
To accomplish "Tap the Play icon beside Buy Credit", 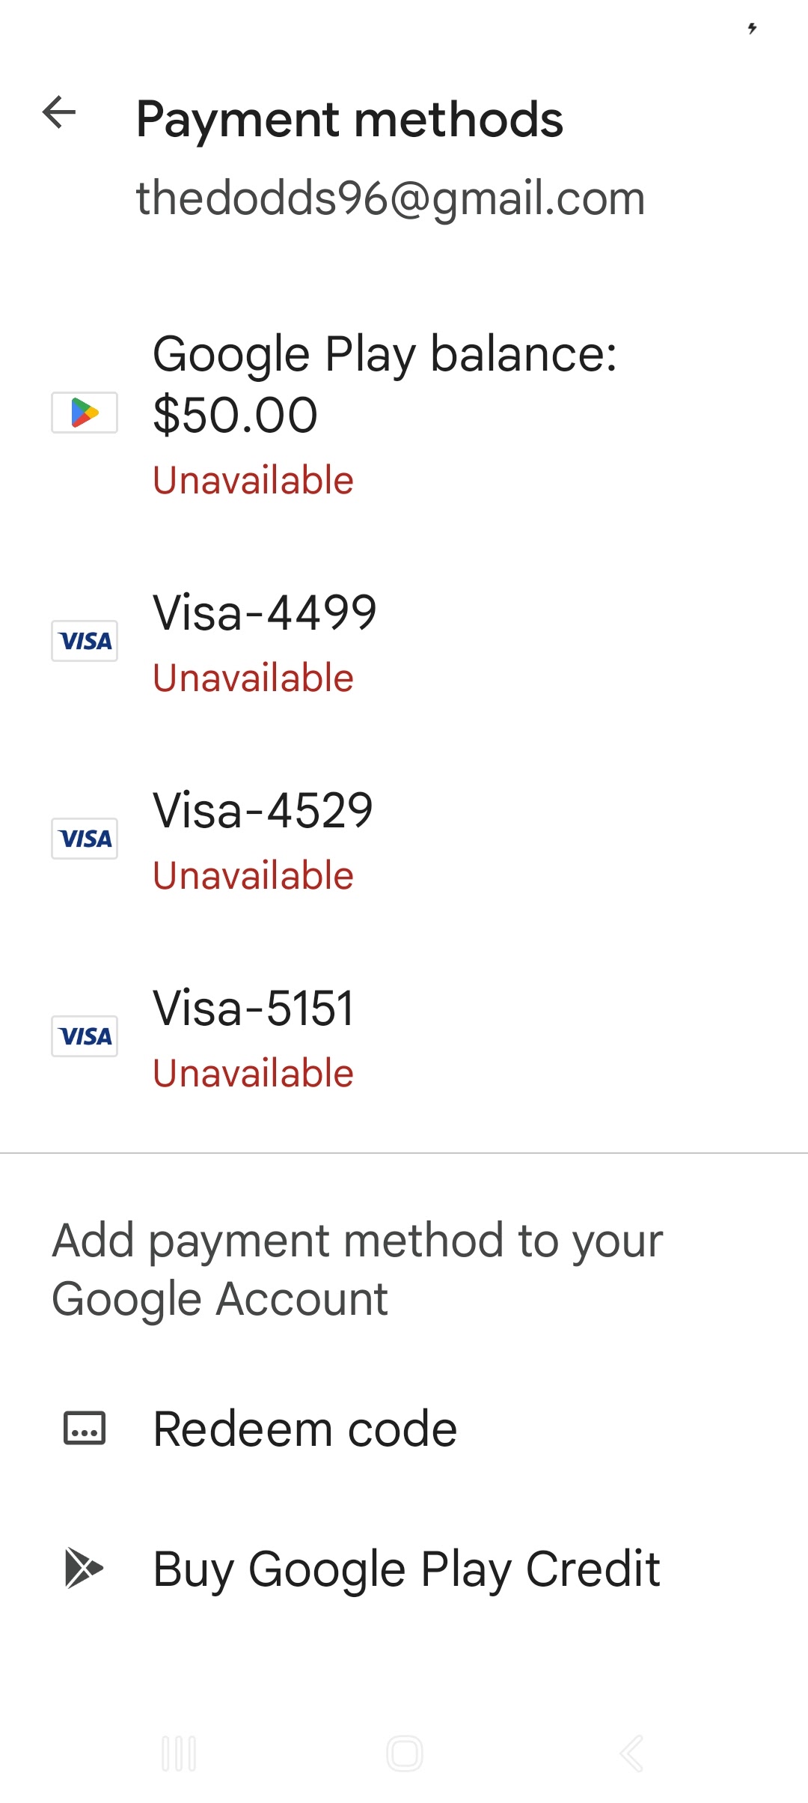I will pos(84,1568).
